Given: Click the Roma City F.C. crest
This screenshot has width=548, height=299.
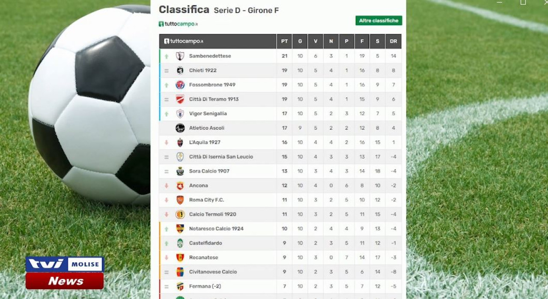Looking at the screenshot, I should pyautogui.click(x=180, y=200).
